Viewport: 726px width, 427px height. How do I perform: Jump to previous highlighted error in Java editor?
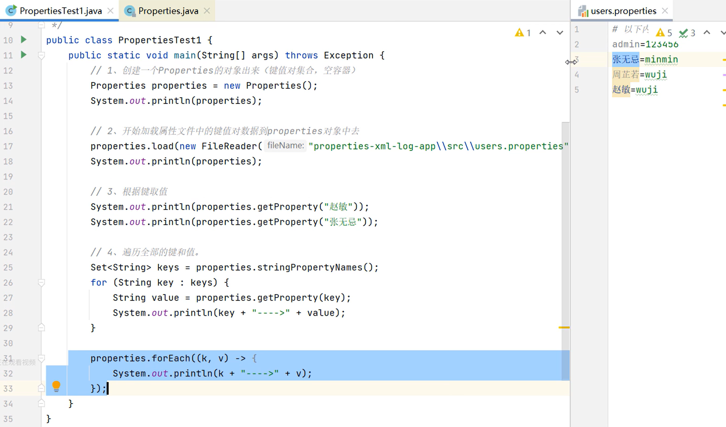(543, 33)
